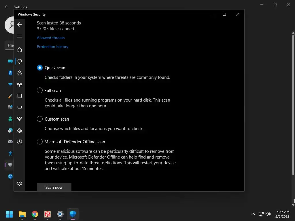
Task: Open Windows Security settings gear
Action: tap(20, 183)
